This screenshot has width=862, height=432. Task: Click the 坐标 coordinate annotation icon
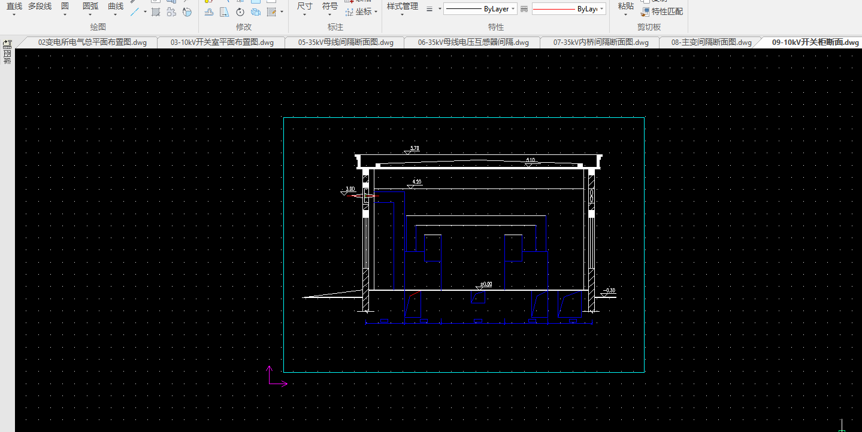point(349,12)
